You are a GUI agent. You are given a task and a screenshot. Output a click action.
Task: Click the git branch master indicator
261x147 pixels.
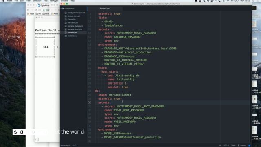242,145
